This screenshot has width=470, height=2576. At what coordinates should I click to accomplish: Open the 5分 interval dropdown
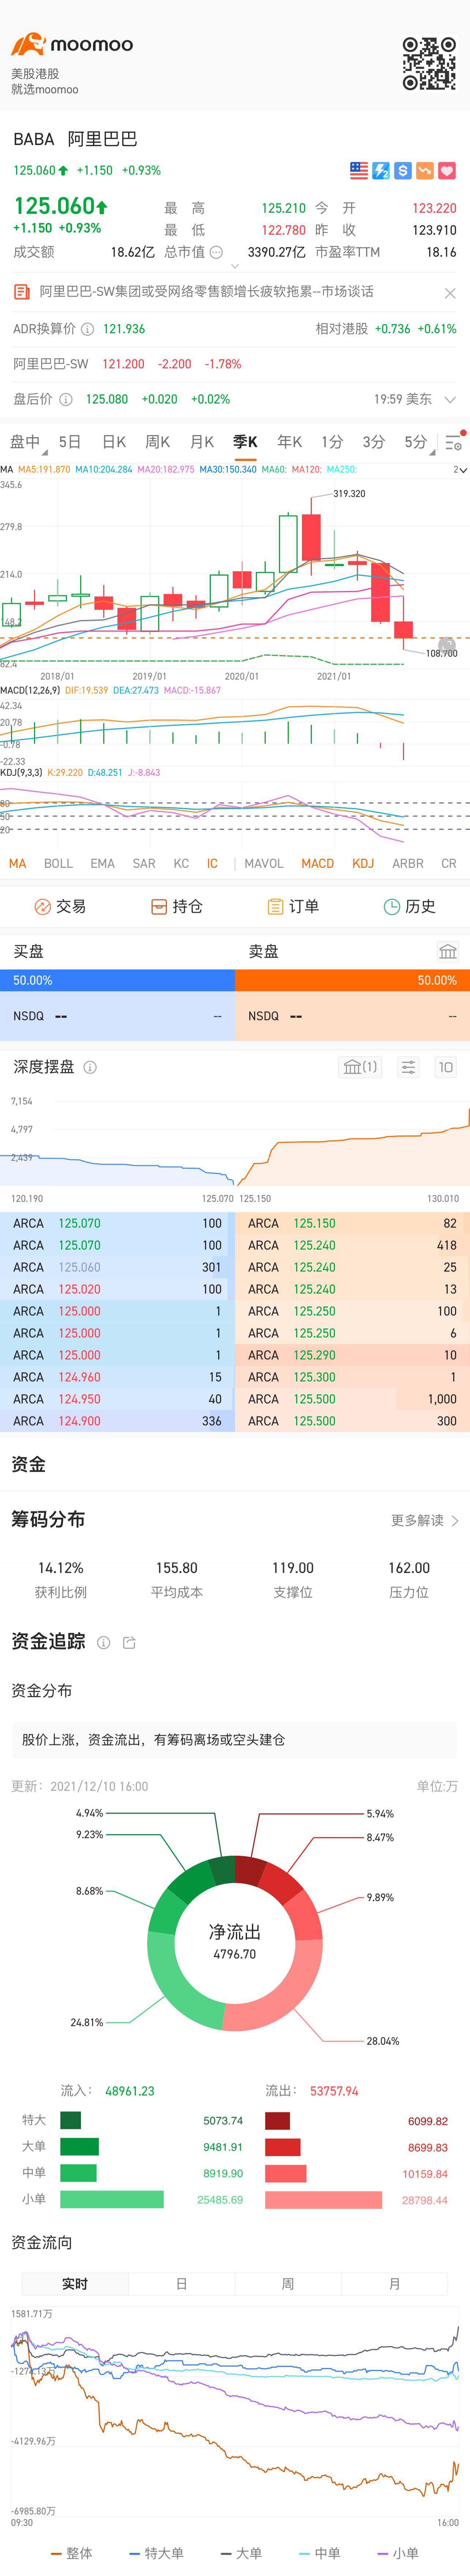418,442
